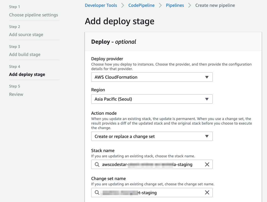Click the Change set name search field
Viewport: 267px width, 202px height.
click(152, 192)
